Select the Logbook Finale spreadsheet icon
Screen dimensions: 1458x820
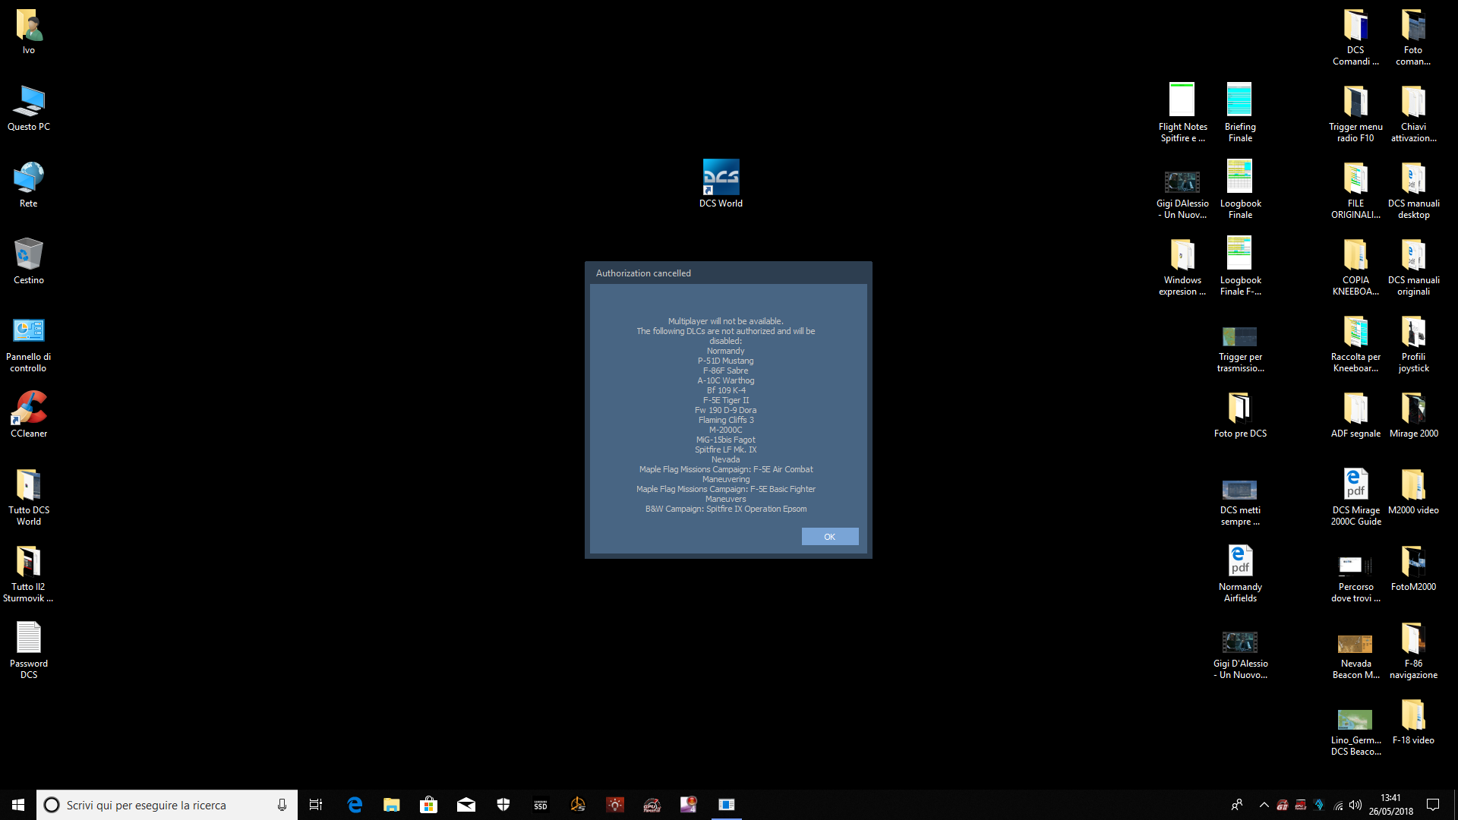pos(1240,191)
